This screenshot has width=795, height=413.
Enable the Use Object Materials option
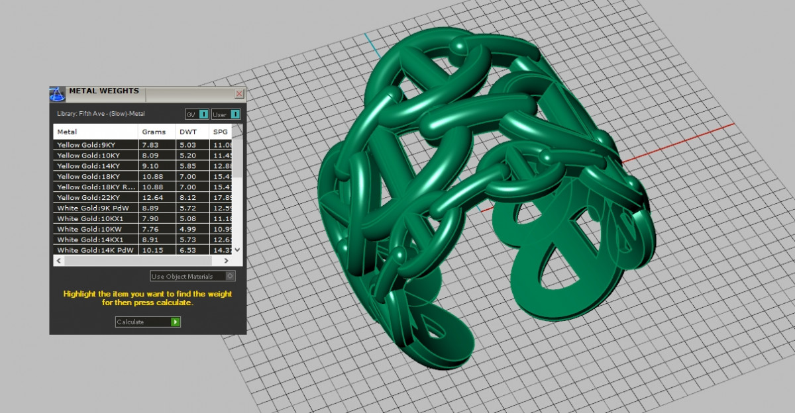(230, 276)
